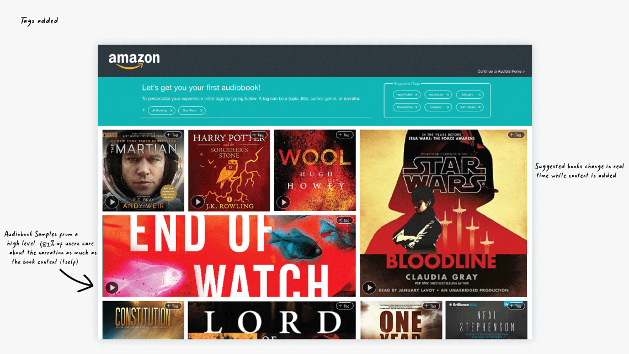
Task: Select the Comedy suggested tag
Action: [x=436, y=107]
